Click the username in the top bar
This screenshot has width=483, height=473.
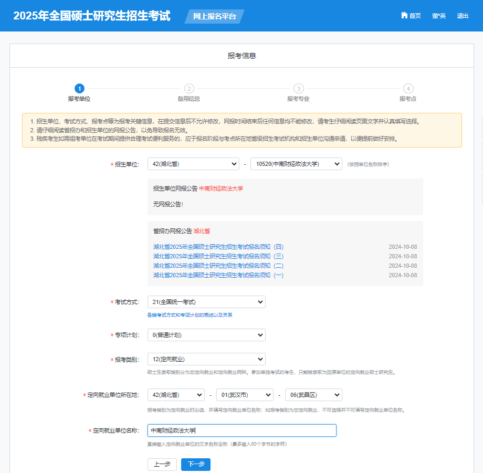click(439, 16)
